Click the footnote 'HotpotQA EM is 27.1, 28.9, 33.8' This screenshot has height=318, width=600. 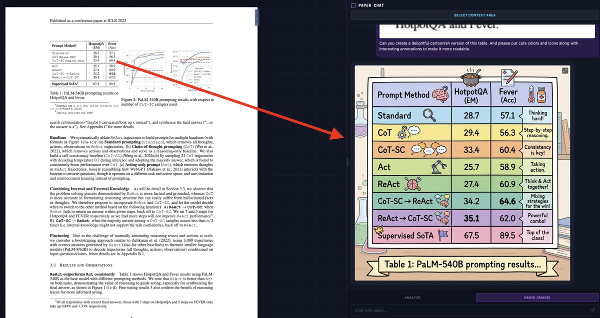[x=84, y=107]
